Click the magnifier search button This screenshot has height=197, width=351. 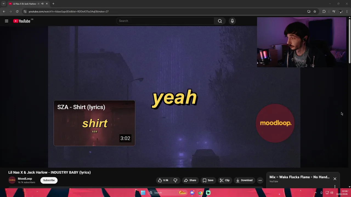tap(220, 21)
